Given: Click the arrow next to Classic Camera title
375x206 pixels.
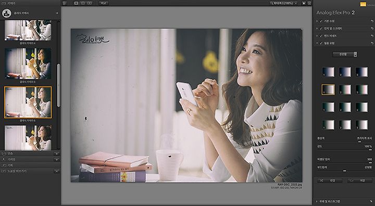Looking at the screenshot, I should click(57, 13).
